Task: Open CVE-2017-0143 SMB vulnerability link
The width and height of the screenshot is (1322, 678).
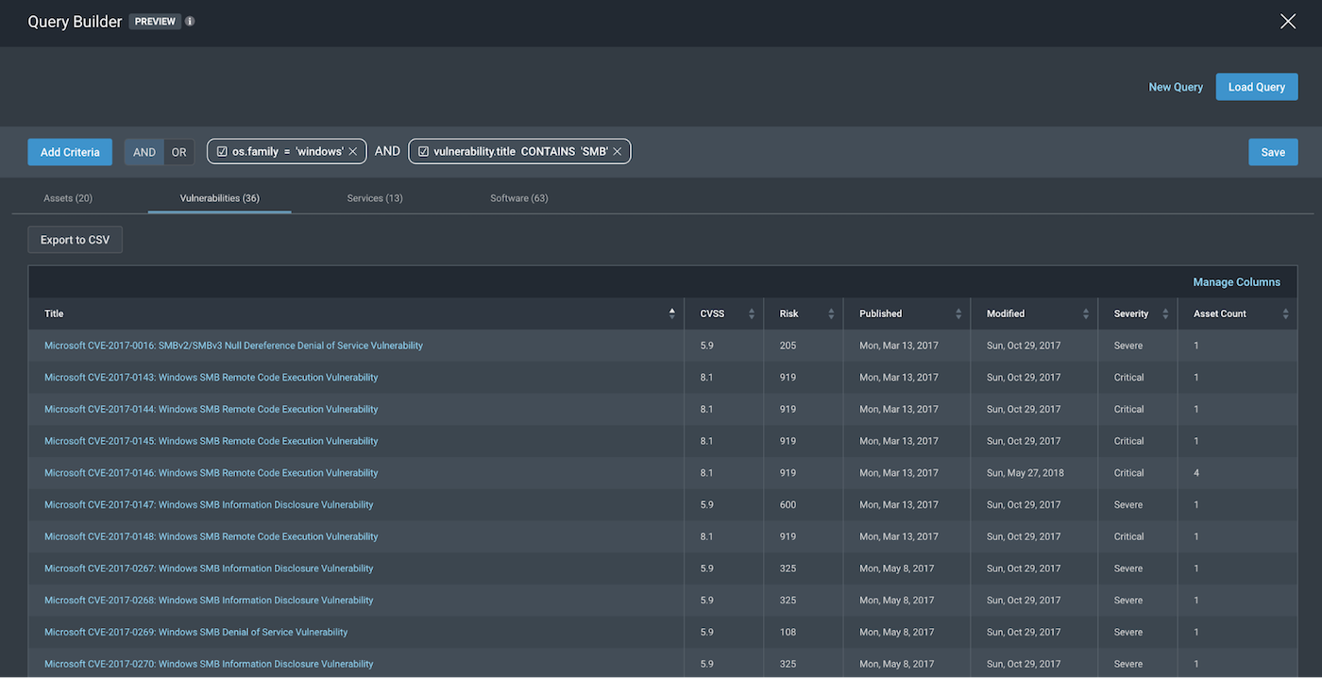Action: pyautogui.click(x=211, y=378)
